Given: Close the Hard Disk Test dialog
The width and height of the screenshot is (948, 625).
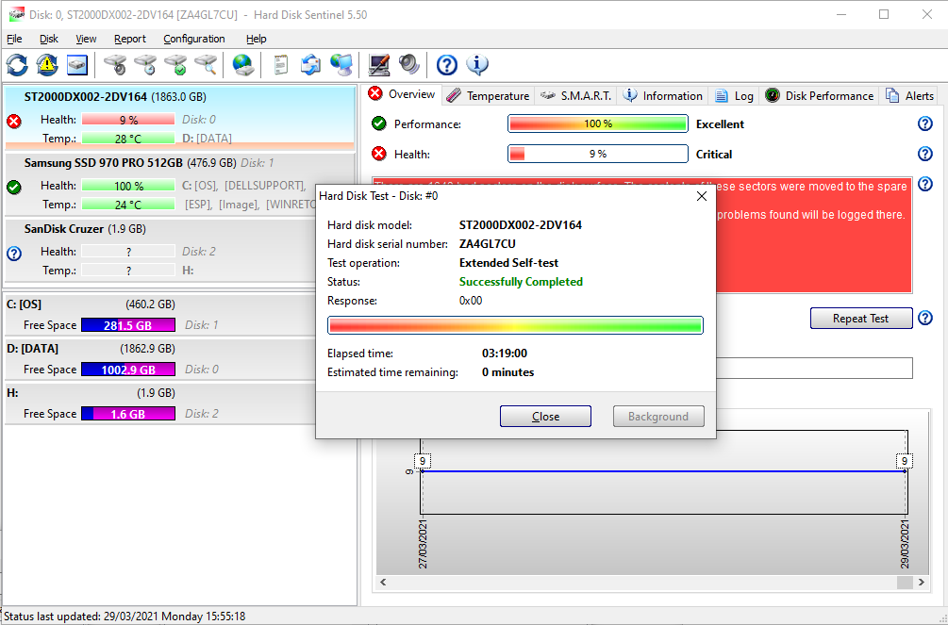Looking at the screenshot, I should pos(545,417).
